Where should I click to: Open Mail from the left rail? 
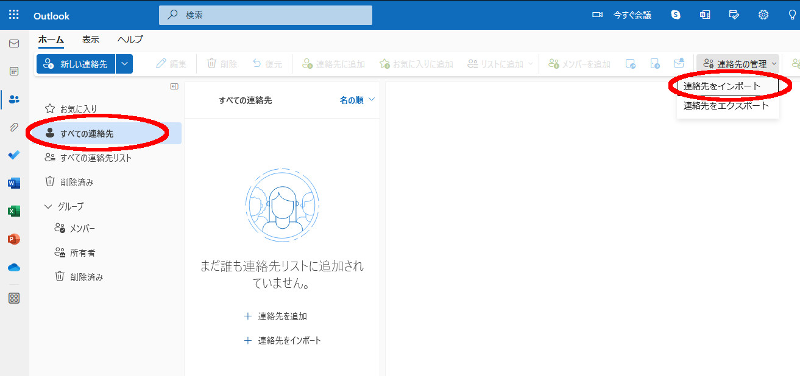click(x=14, y=44)
